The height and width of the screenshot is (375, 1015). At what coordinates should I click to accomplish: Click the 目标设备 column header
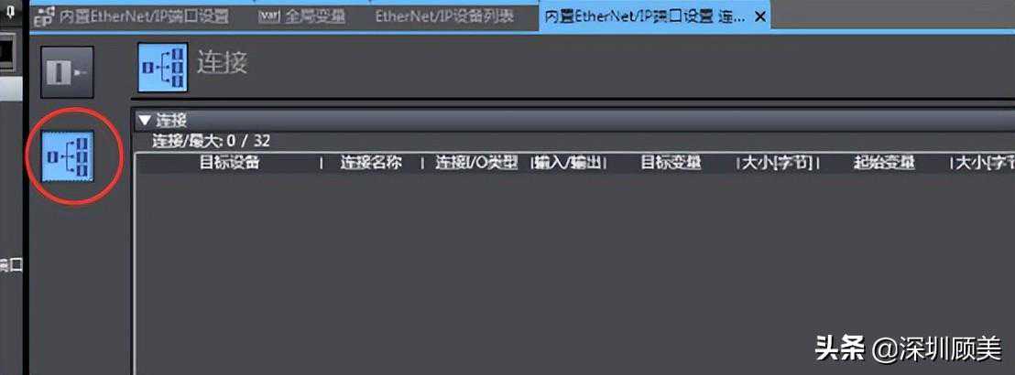coord(229,163)
